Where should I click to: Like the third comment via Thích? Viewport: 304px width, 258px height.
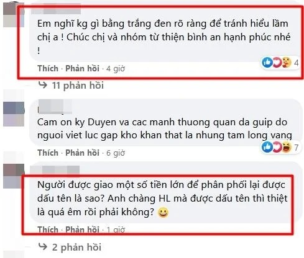coord(48,229)
